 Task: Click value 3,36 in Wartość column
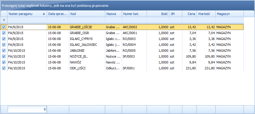pos(206,39)
